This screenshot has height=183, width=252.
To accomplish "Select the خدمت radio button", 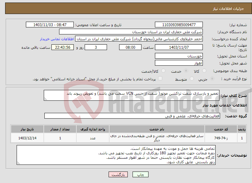I will (186, 71).
